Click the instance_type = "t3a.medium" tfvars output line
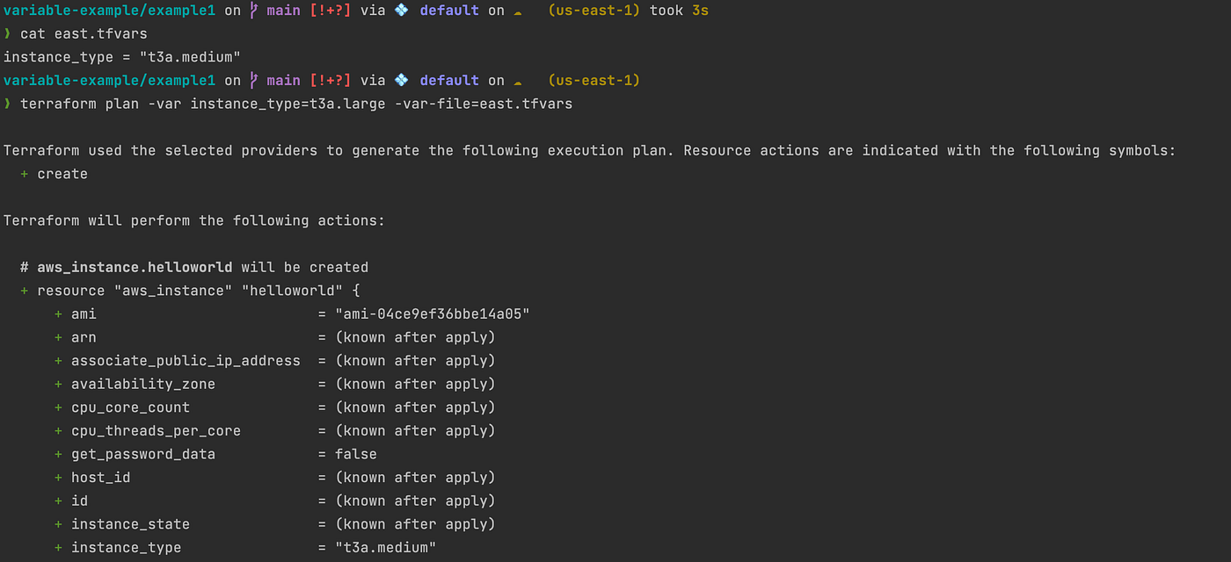The image size is (1231, 562). pos(122,57)
